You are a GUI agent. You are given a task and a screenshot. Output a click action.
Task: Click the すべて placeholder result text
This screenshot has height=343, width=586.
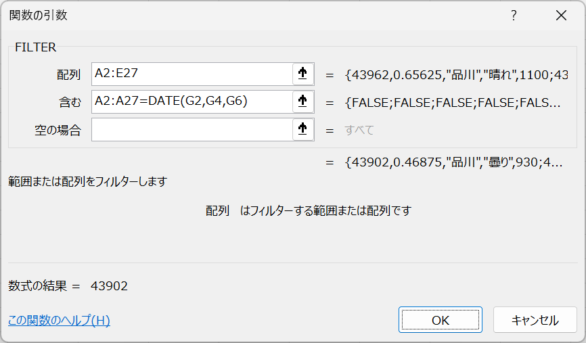pyautogui.click(x=359, y=130)
